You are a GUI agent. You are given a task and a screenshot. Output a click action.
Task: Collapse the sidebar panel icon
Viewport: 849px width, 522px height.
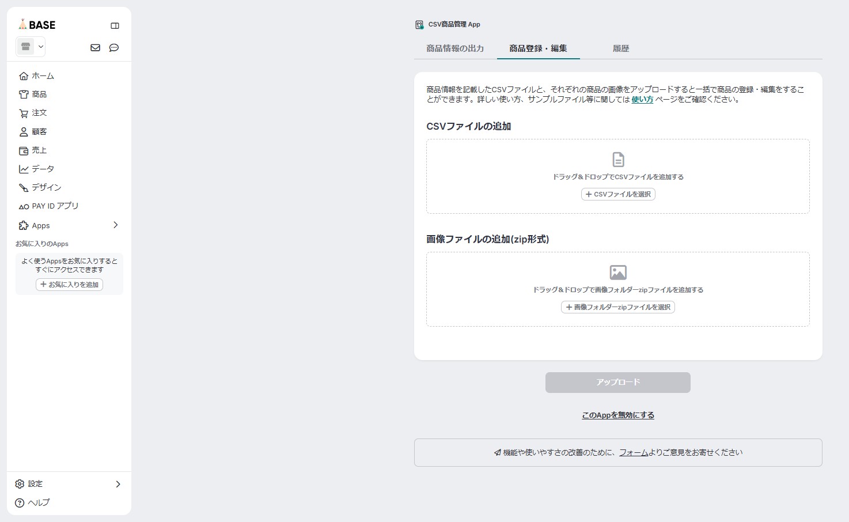pos(115,25)
